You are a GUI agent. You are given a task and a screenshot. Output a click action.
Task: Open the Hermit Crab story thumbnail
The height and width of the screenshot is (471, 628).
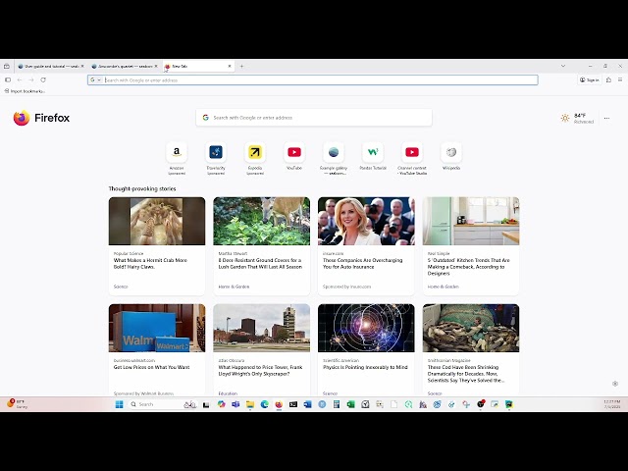click(x=157, y=221)
